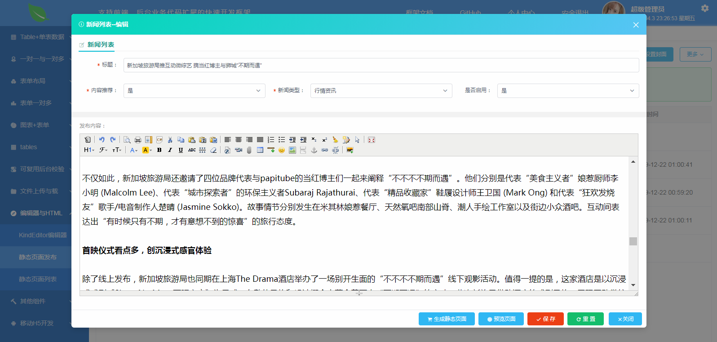Insert a numbered list
The height and width of the screenshot is (342, 717).
click(271, 140)
